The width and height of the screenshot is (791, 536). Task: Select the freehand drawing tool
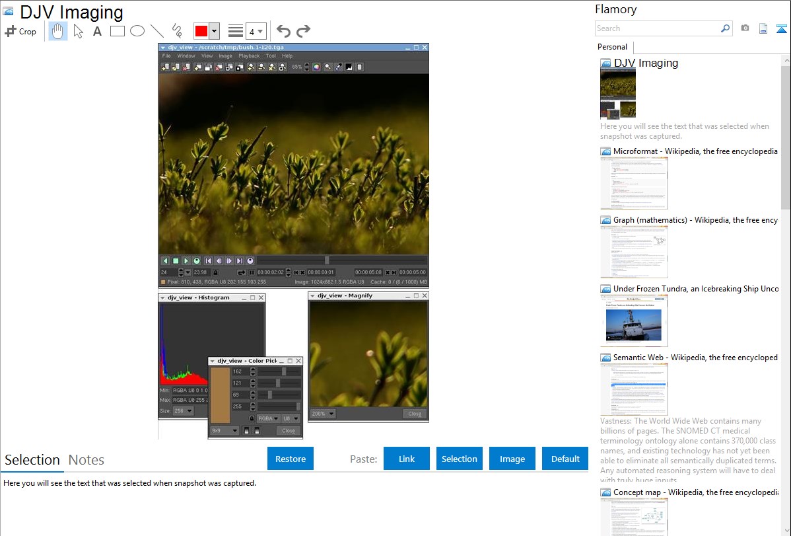pos(177,31)
